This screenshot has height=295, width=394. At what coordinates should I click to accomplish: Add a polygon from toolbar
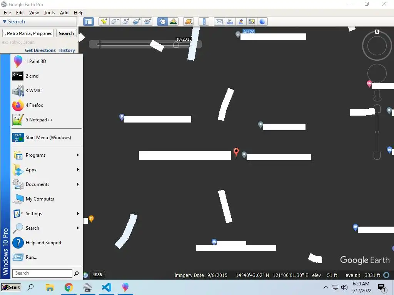pyautogui.click(x=115, y=22)
